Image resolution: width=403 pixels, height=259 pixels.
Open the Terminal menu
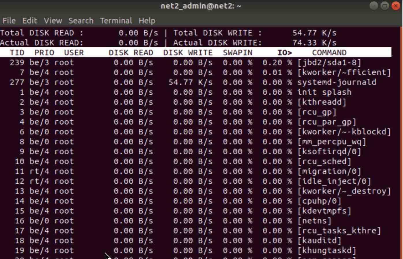[116, 21]
